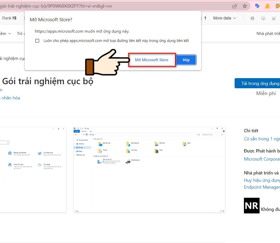This screenshot has width=280, height=243.
Task: Open the second File Explorer screenshot thumbnail
Action: (x=149, y=170)
